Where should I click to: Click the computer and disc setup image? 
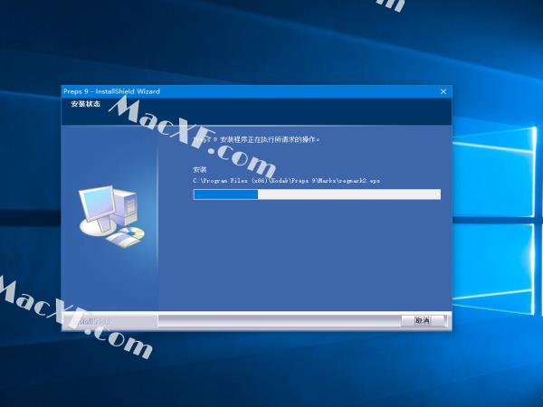(x=111, y=216)
